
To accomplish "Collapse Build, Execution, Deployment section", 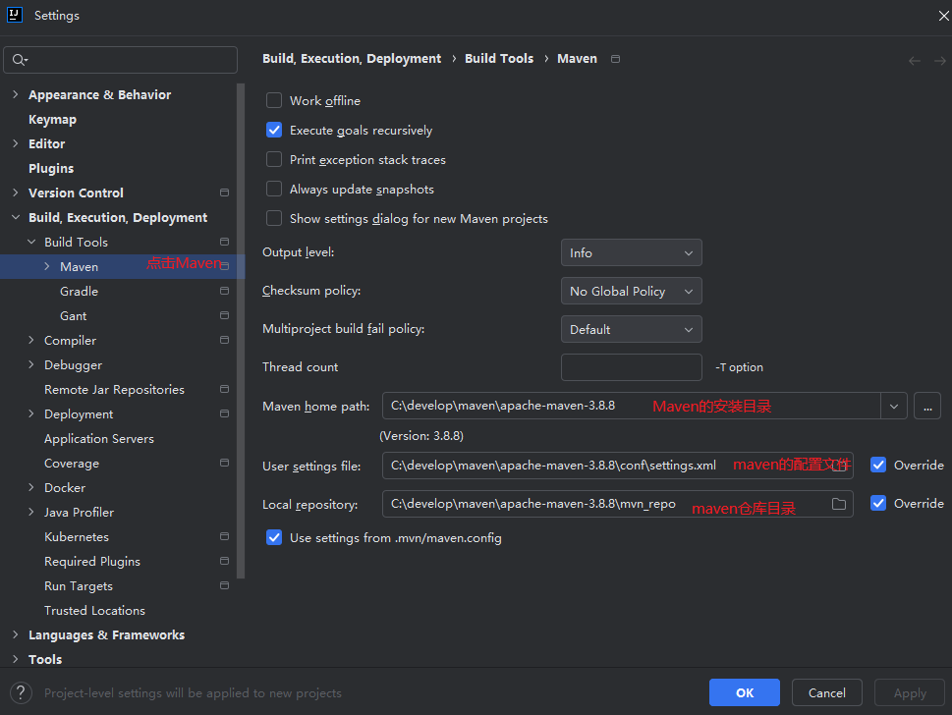I will (x=15, y=217).
